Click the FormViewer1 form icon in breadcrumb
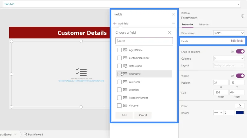247x138 pixels. (x=25, y=134)
